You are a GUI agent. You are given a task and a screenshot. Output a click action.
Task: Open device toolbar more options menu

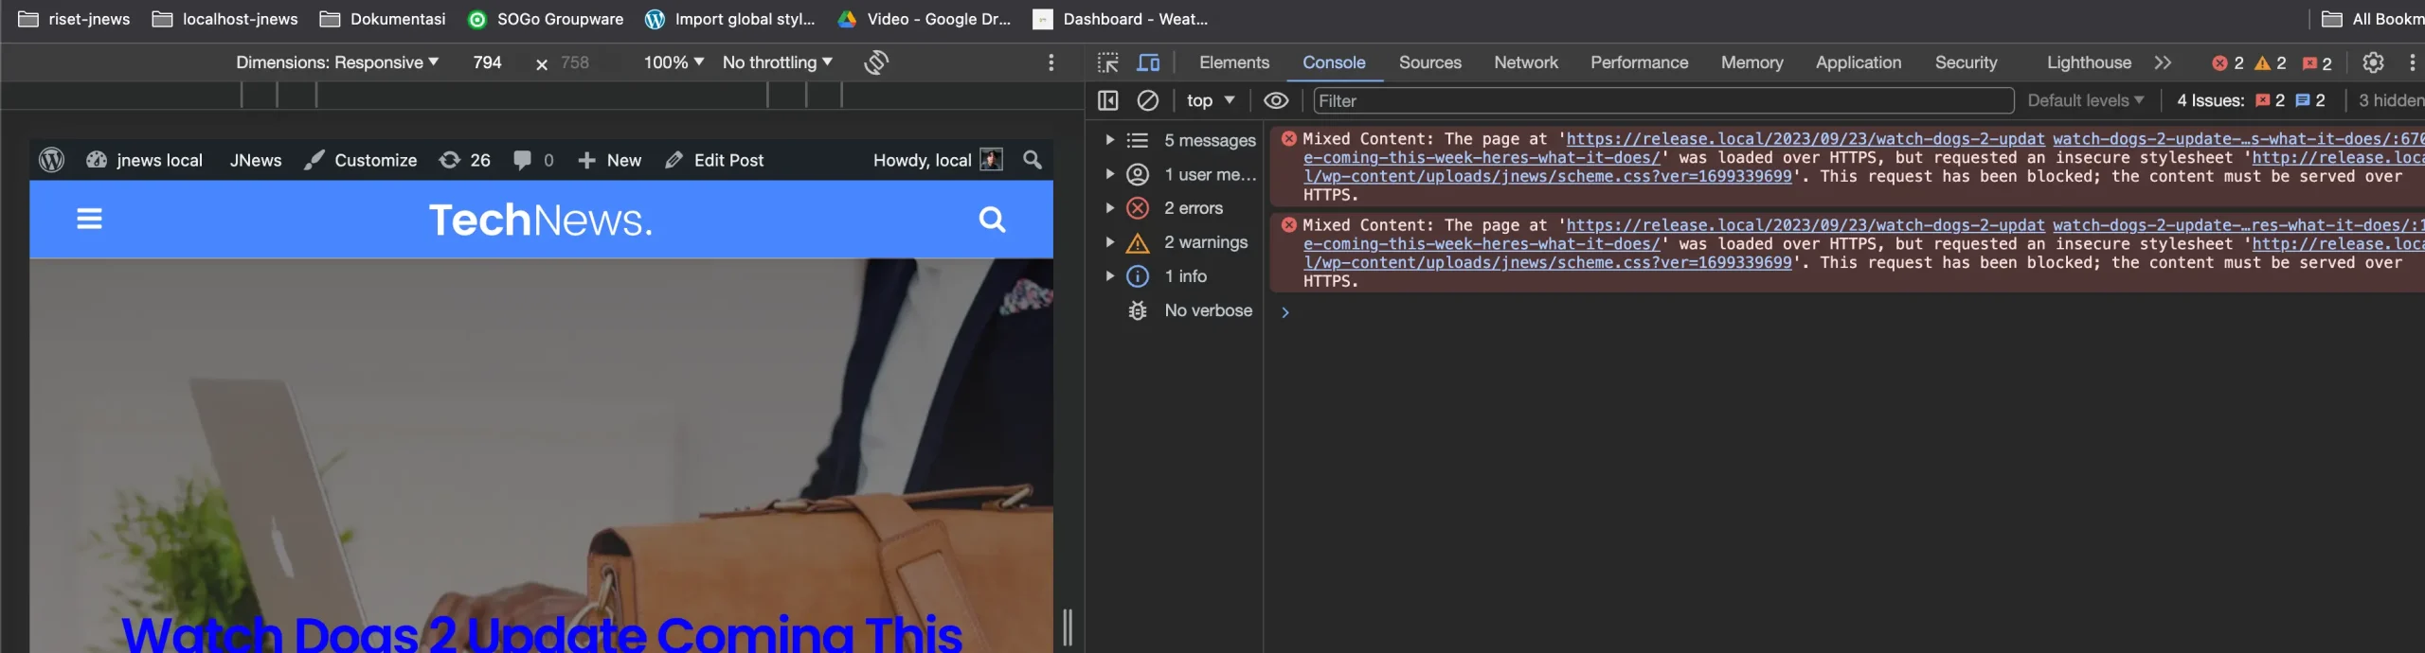1051,62
